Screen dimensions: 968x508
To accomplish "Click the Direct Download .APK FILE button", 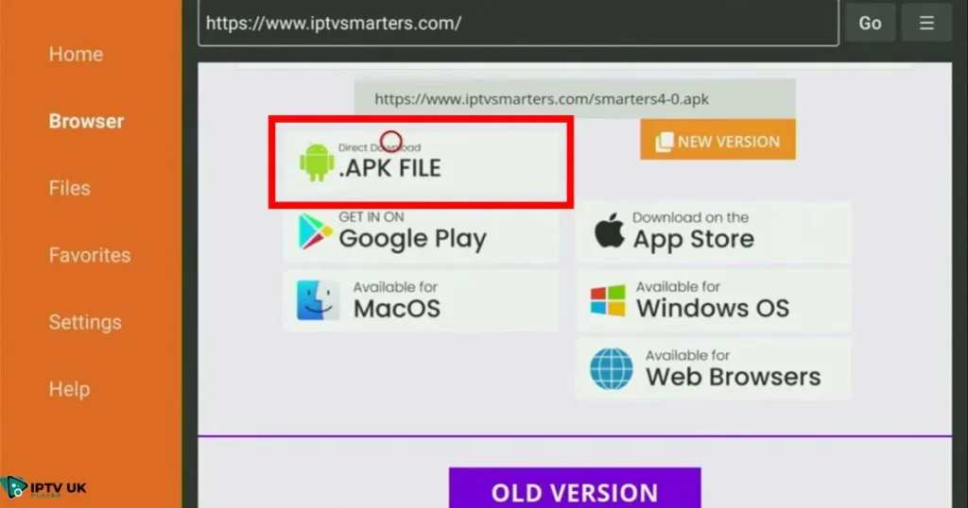I will point(420,161).
